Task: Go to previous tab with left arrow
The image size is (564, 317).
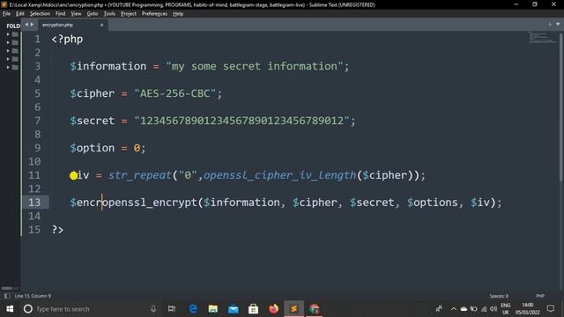Action: [x=26, y=25]
